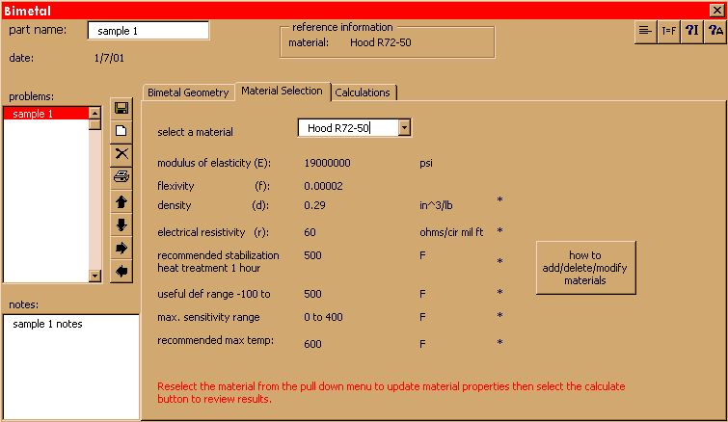This screenshot has width=728, height=422.
Task: Click the save (floppy disk) icon
Action: point(121,108)
